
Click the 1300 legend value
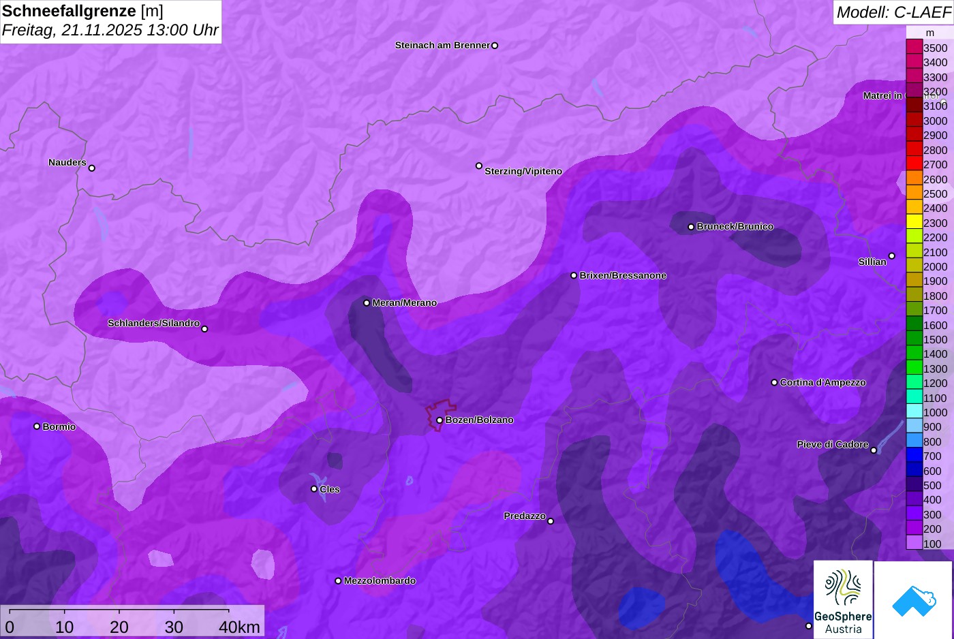pos(936,369)
